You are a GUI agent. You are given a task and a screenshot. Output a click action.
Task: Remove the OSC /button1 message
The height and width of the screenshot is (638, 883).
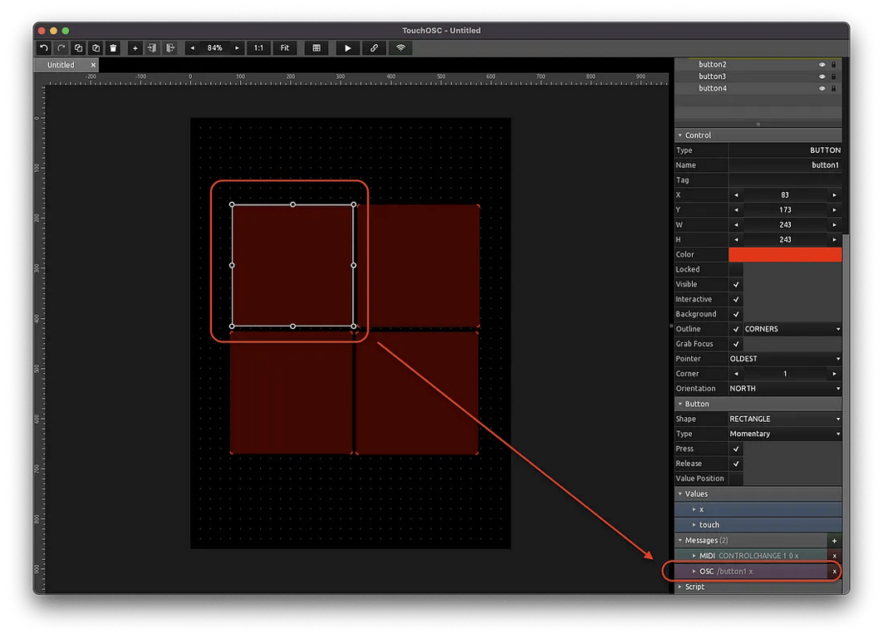coord(834,572)
